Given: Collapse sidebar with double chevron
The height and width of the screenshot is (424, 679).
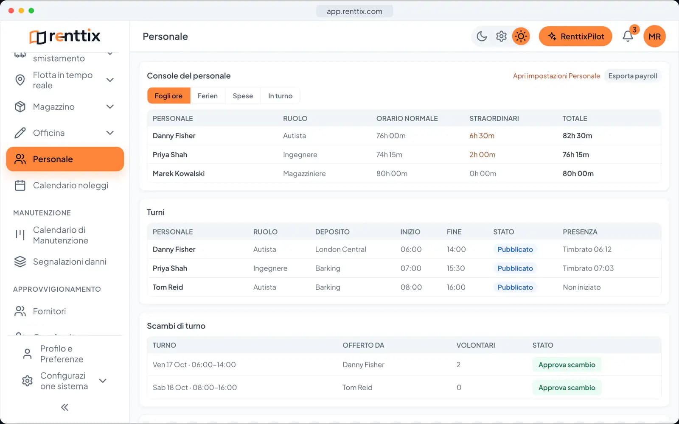Looking at the screenshot, I should (65, 407).
